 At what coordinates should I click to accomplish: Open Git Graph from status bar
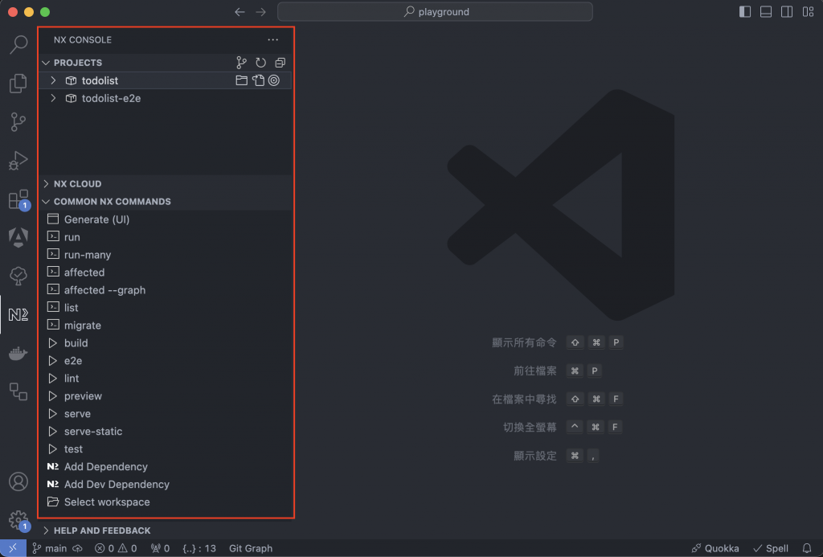[251, 548]
